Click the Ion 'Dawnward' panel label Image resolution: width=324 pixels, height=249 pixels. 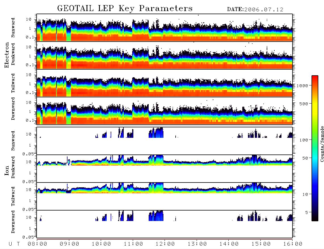13,222
